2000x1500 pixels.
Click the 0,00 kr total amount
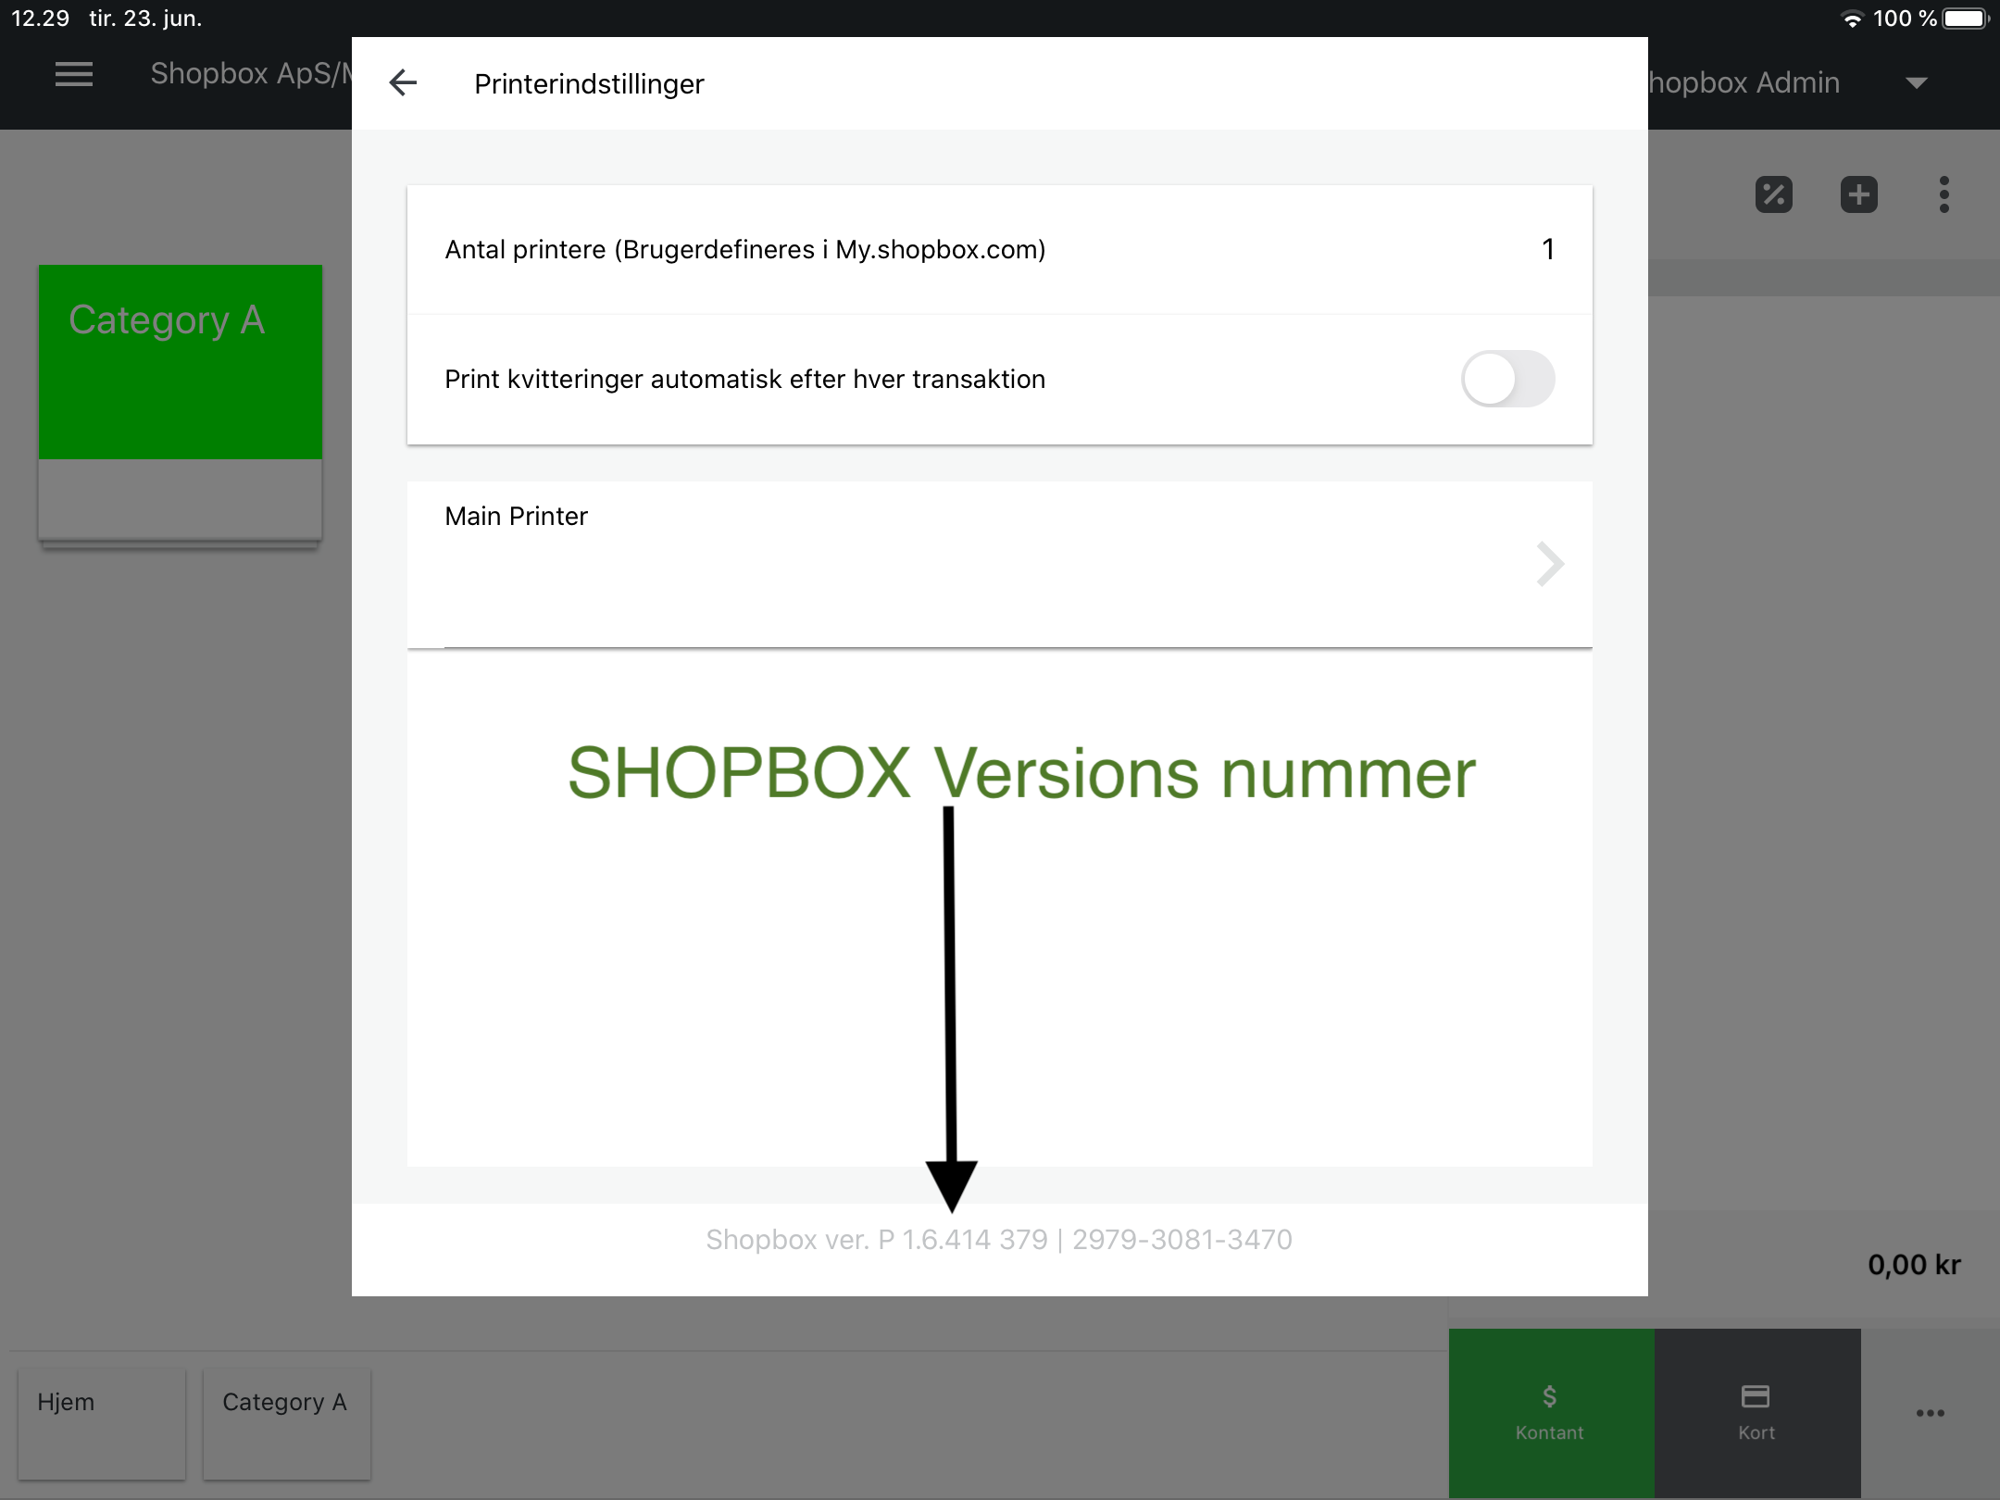point(1914,1265)
